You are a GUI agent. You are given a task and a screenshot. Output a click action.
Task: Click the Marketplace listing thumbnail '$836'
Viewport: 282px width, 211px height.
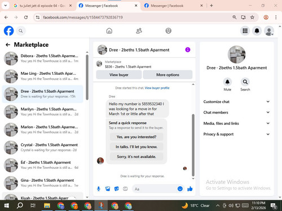tap(99, 64)
